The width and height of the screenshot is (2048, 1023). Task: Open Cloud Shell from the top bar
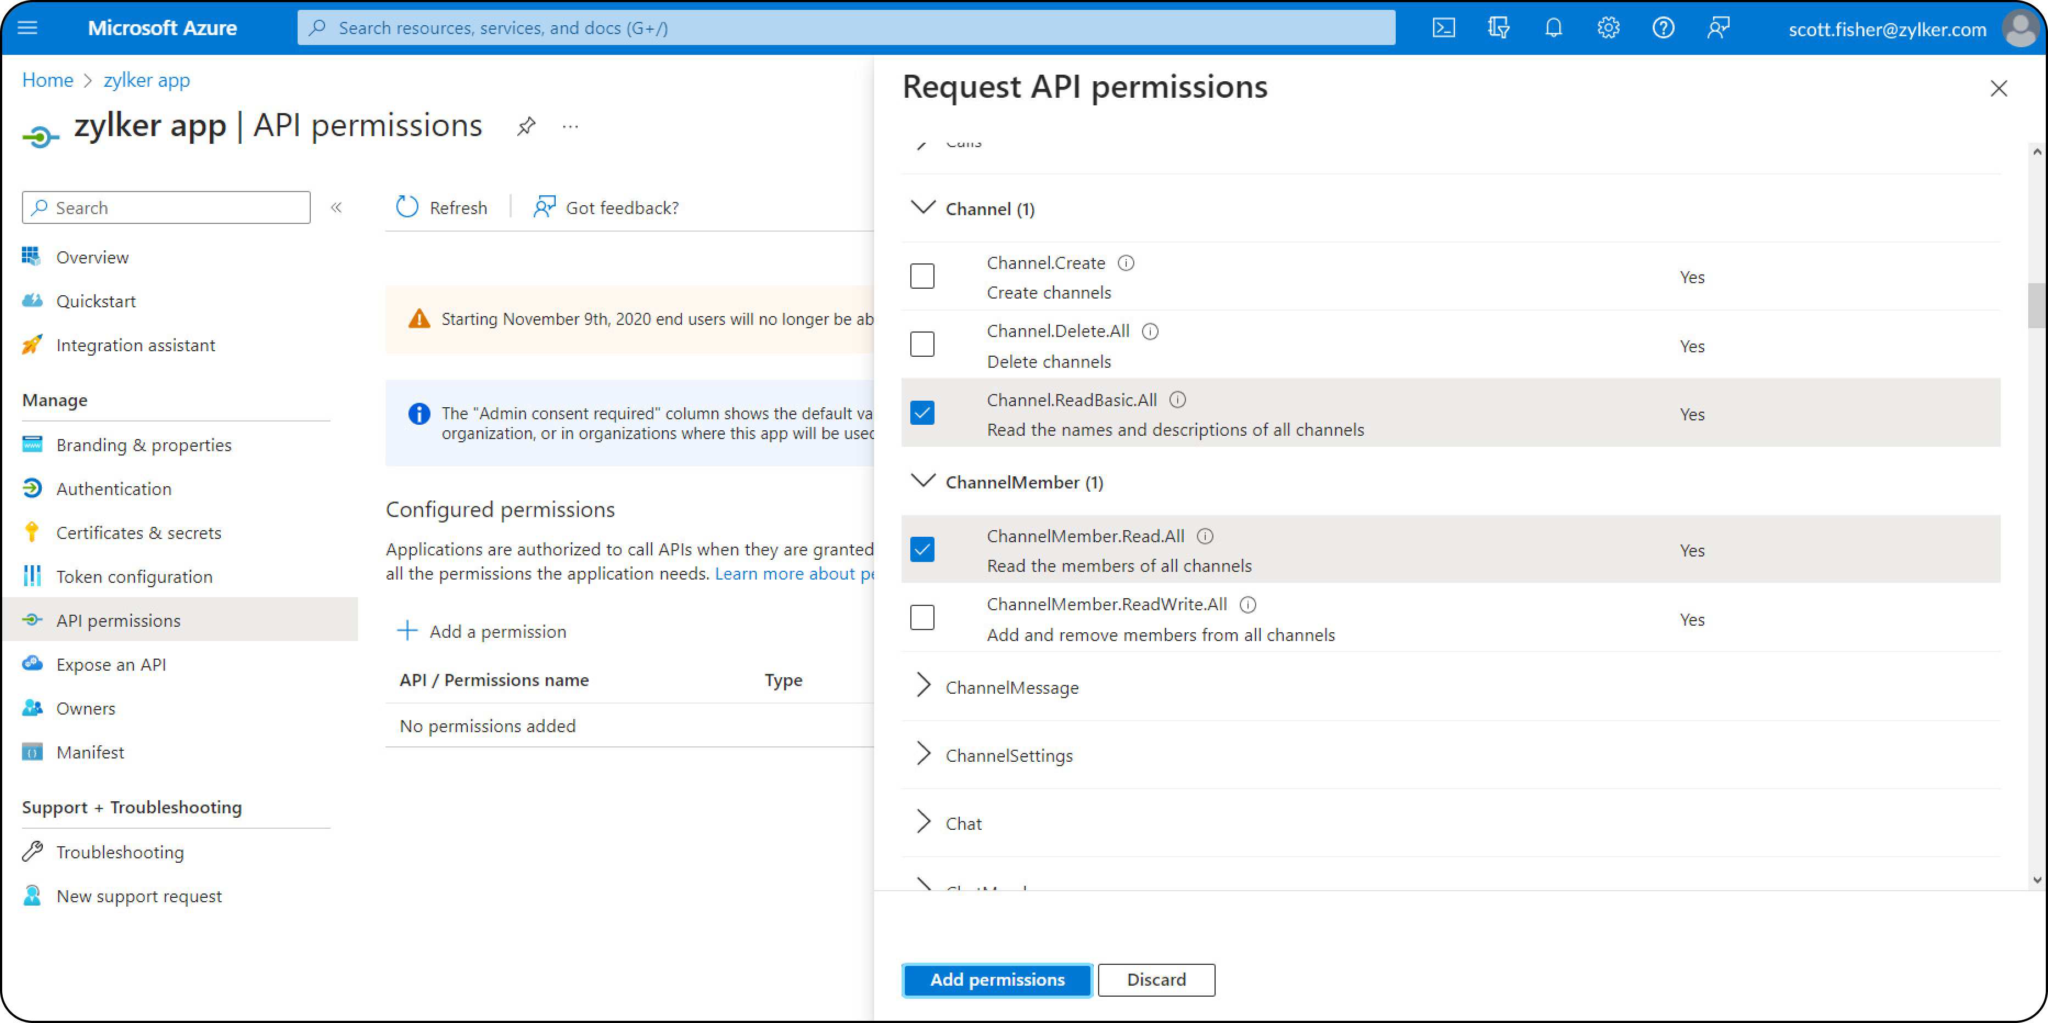coord(1443,29)
